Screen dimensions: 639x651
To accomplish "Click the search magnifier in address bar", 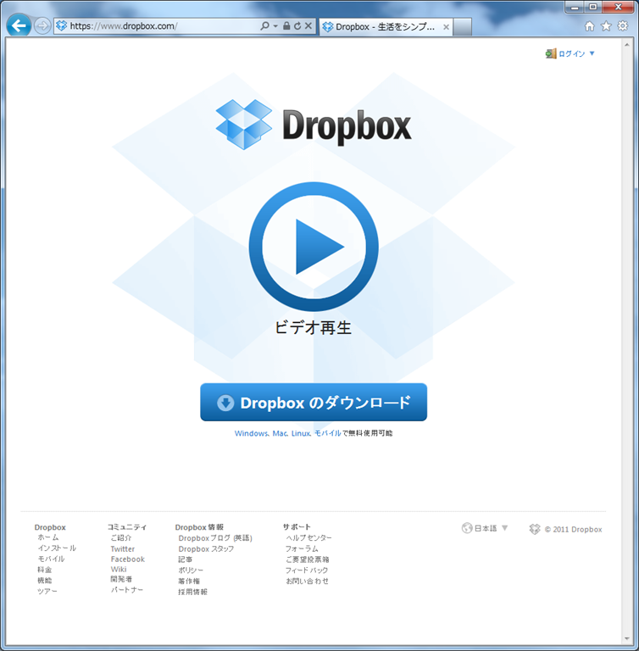I will [x=264, y=25].
